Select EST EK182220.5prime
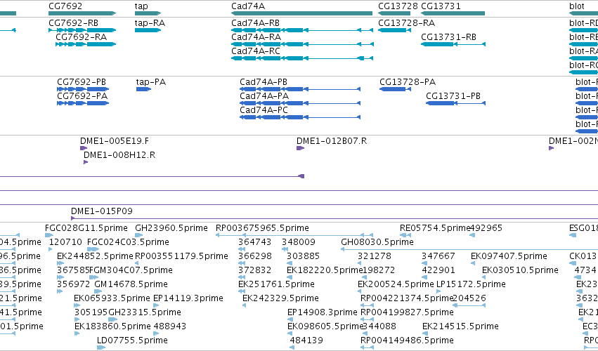 [325, 270]
